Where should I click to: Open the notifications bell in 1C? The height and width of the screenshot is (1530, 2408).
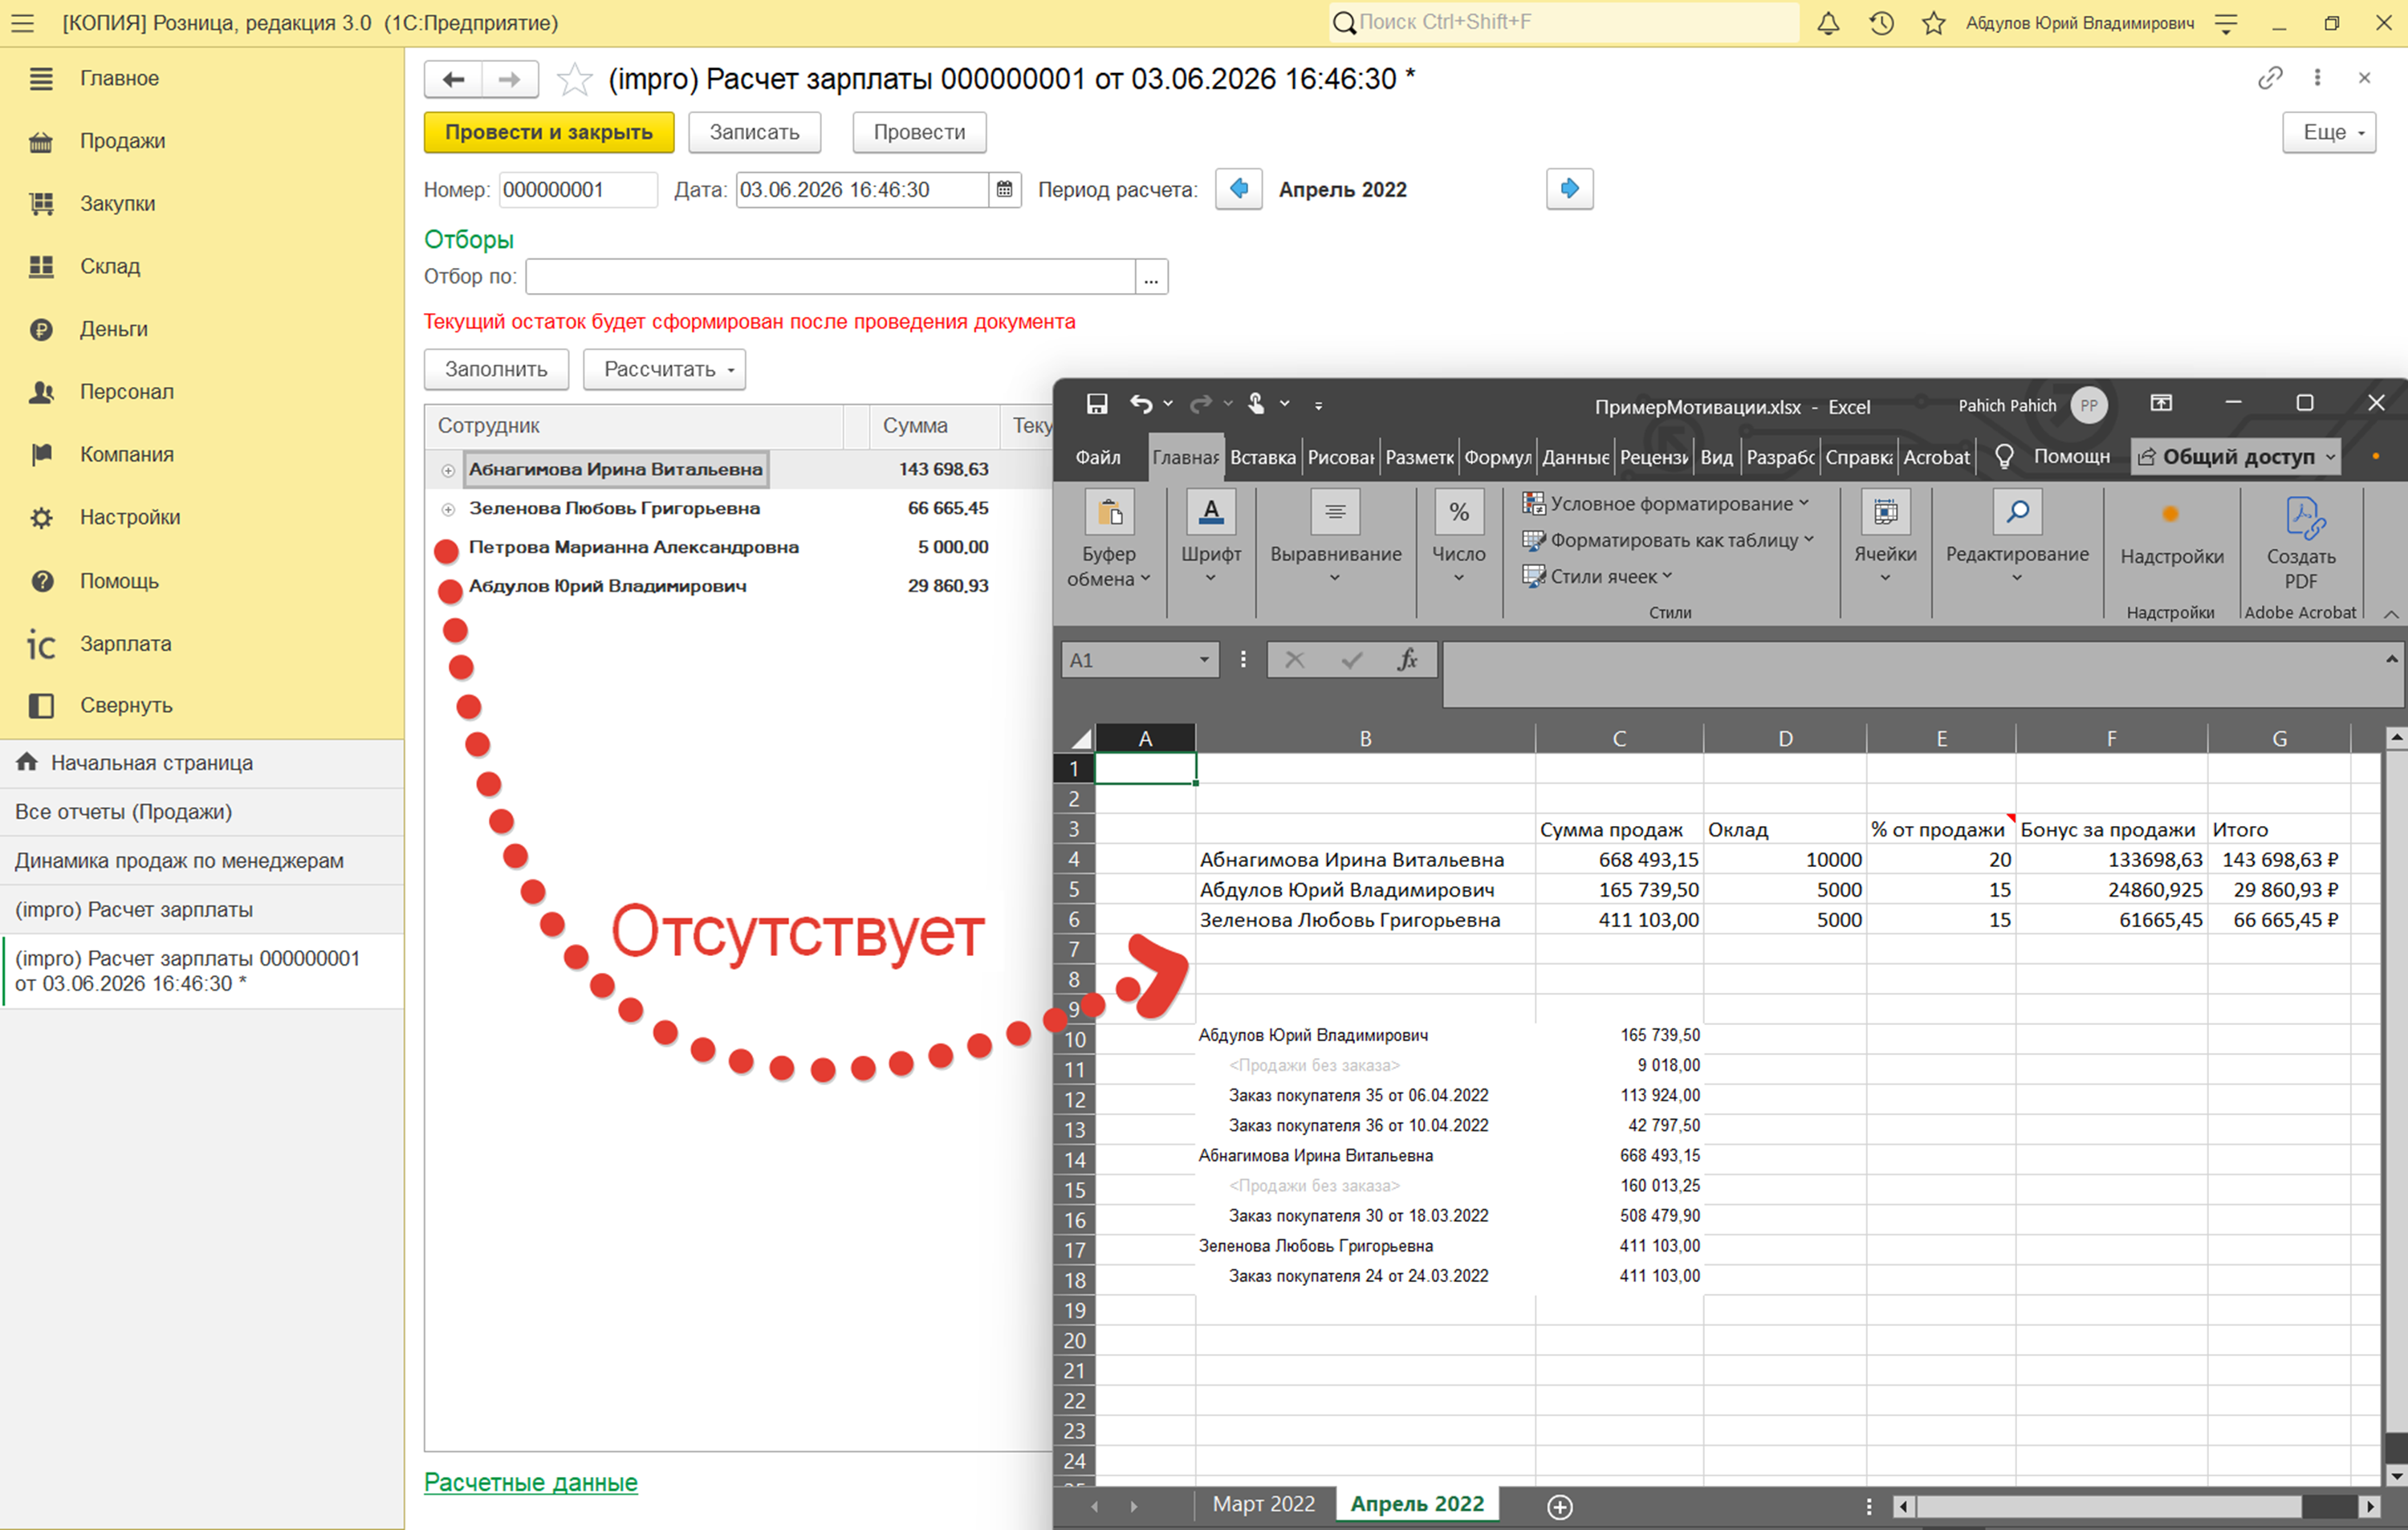(x=1828, y=23)
